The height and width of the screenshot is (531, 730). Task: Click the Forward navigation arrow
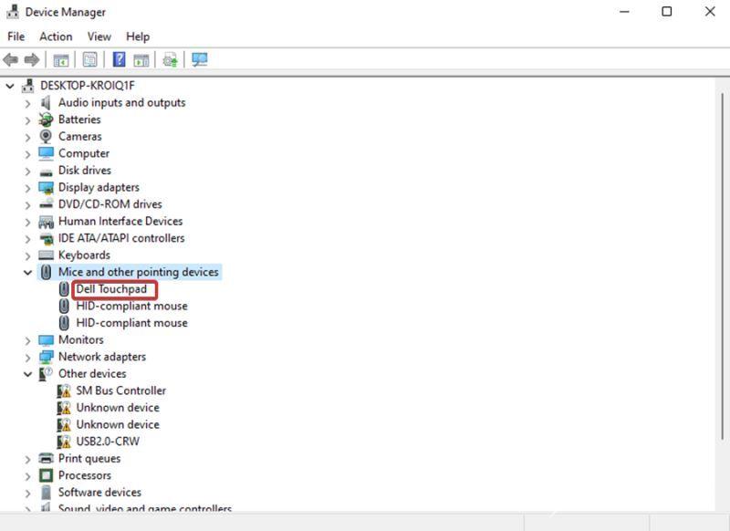(31, 60)
